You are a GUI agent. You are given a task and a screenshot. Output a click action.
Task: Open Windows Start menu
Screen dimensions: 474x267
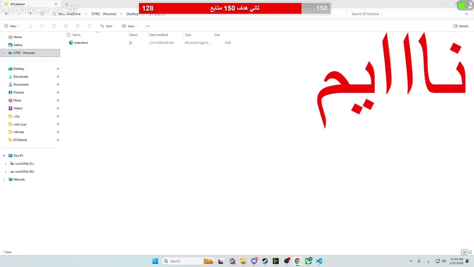tap(155, 261)
